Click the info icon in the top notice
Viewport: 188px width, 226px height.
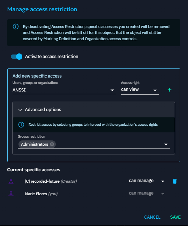point(16,27)
